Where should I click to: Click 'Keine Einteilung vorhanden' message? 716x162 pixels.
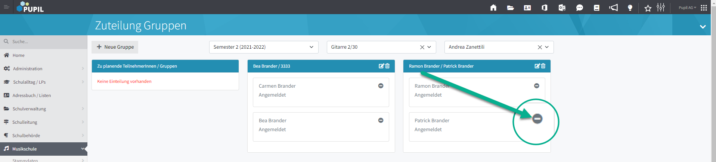(x=124, y=81)
